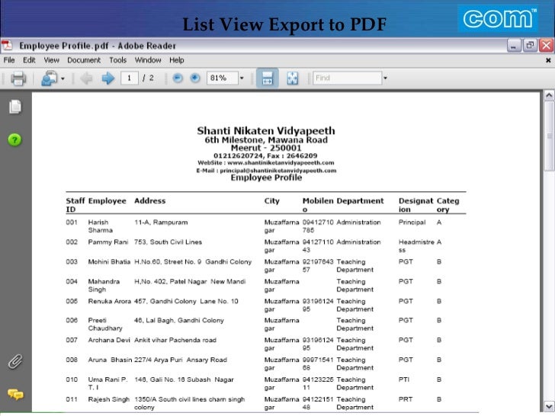Click the 'City' column header
Viewport: 555px width, 416px height.
tap(272, 201)
